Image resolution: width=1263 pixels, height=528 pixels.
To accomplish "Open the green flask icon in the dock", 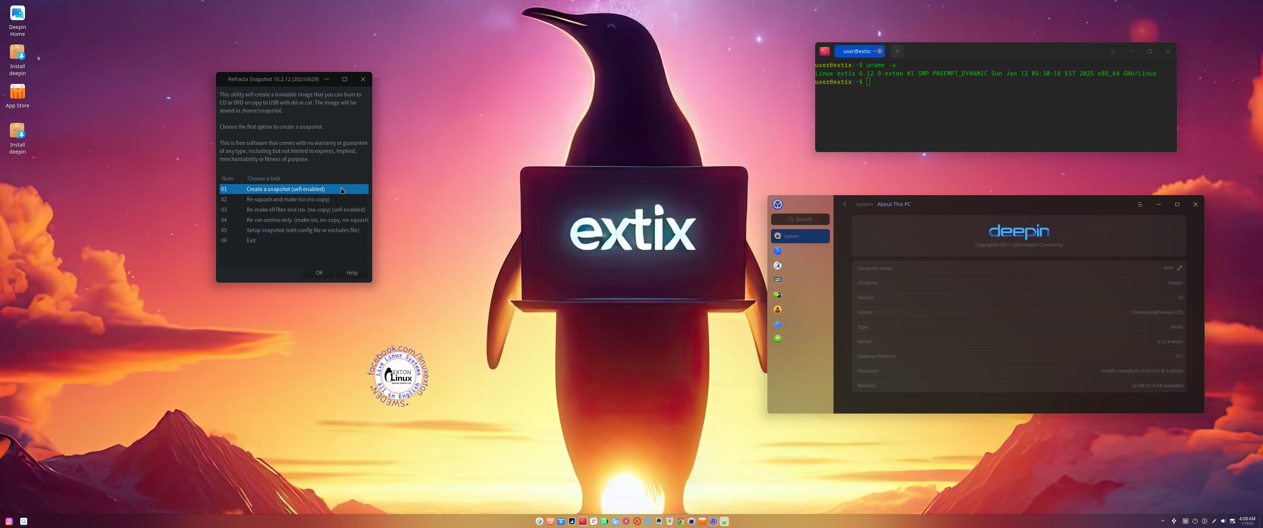I will 724,521.
